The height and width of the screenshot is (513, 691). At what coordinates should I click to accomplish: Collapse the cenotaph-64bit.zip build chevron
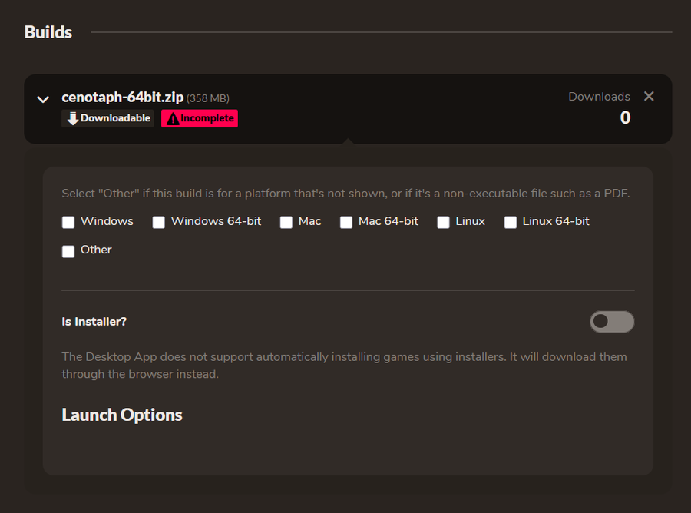point(43,99)
